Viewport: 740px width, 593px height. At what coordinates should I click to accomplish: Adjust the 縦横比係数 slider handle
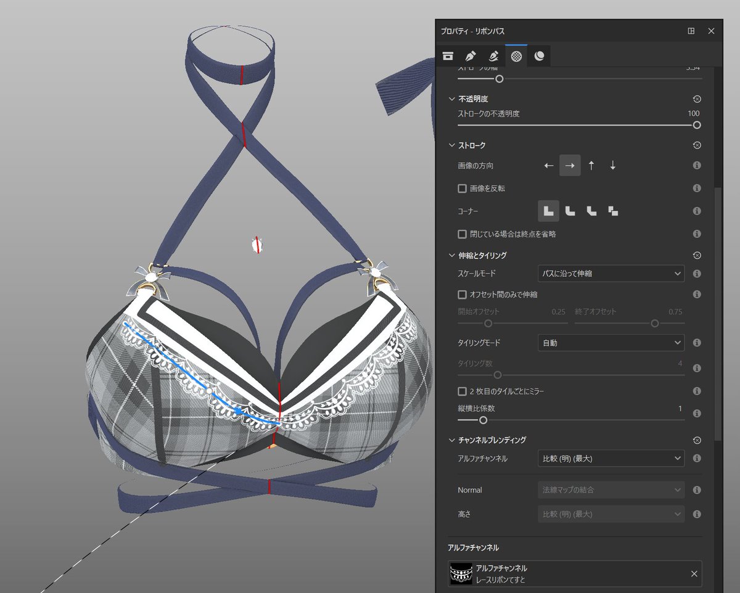[483, 420]
